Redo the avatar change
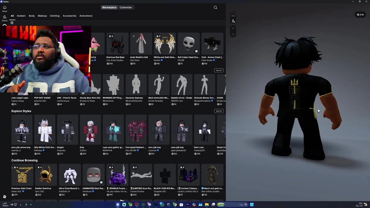The width and height of the screenshot is (370, 208). tap(233, 35)
